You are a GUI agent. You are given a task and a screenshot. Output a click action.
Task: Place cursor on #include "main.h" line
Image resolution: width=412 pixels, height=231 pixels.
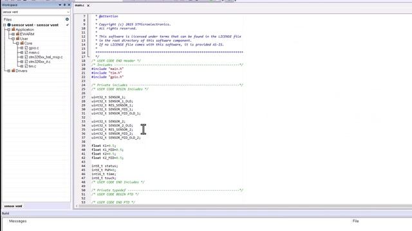(x=108, y=69)
